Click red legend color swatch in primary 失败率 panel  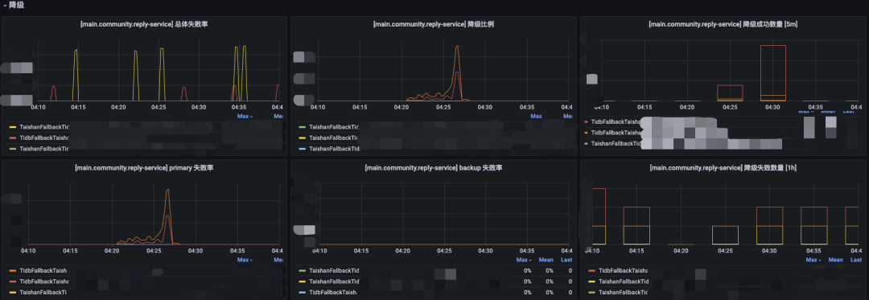point(13,282)
